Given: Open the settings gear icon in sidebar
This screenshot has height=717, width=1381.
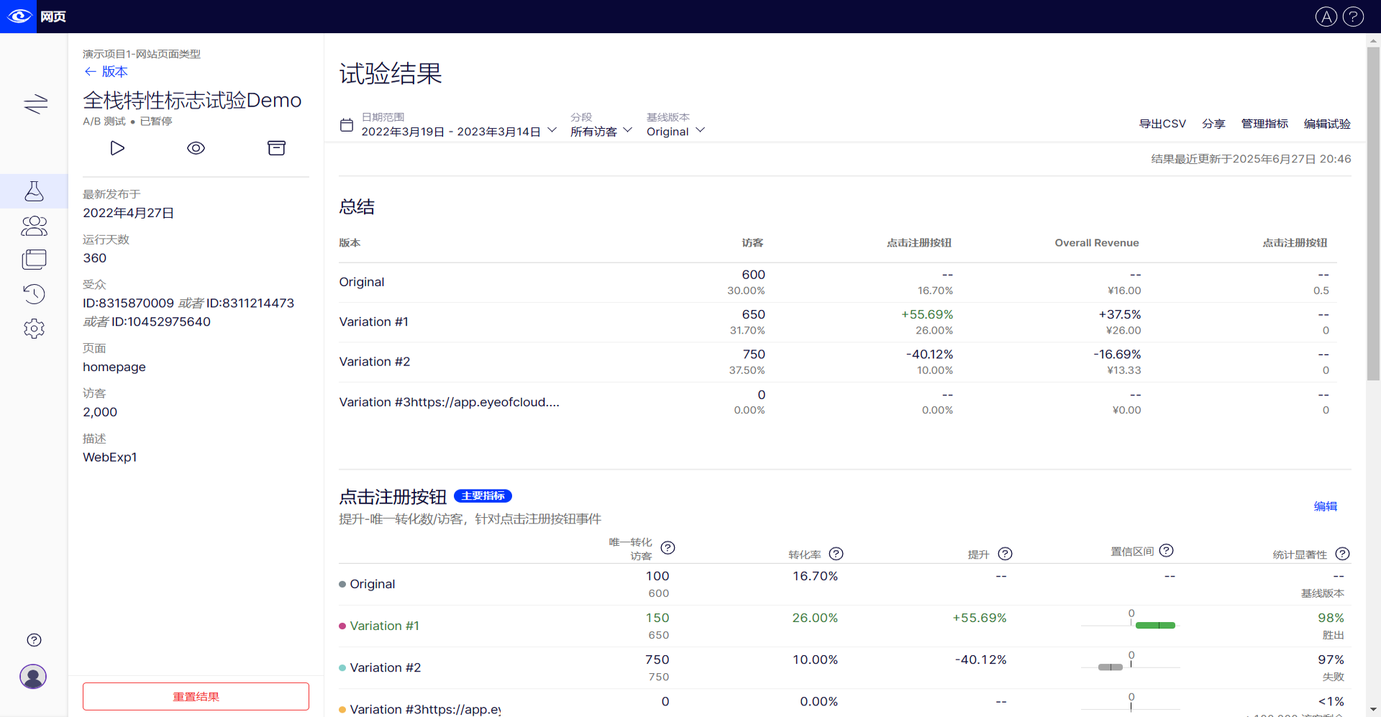Looking at the screenshot, I should (x=34, y=329).
